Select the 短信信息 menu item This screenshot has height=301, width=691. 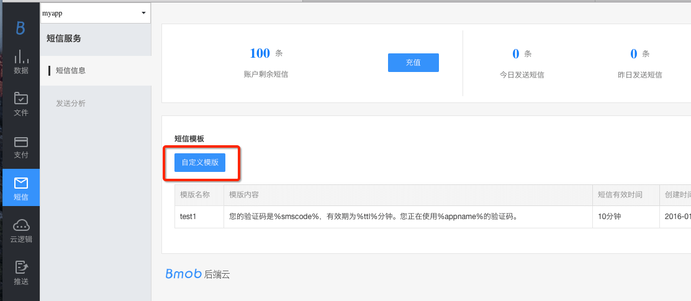point(71,71)
